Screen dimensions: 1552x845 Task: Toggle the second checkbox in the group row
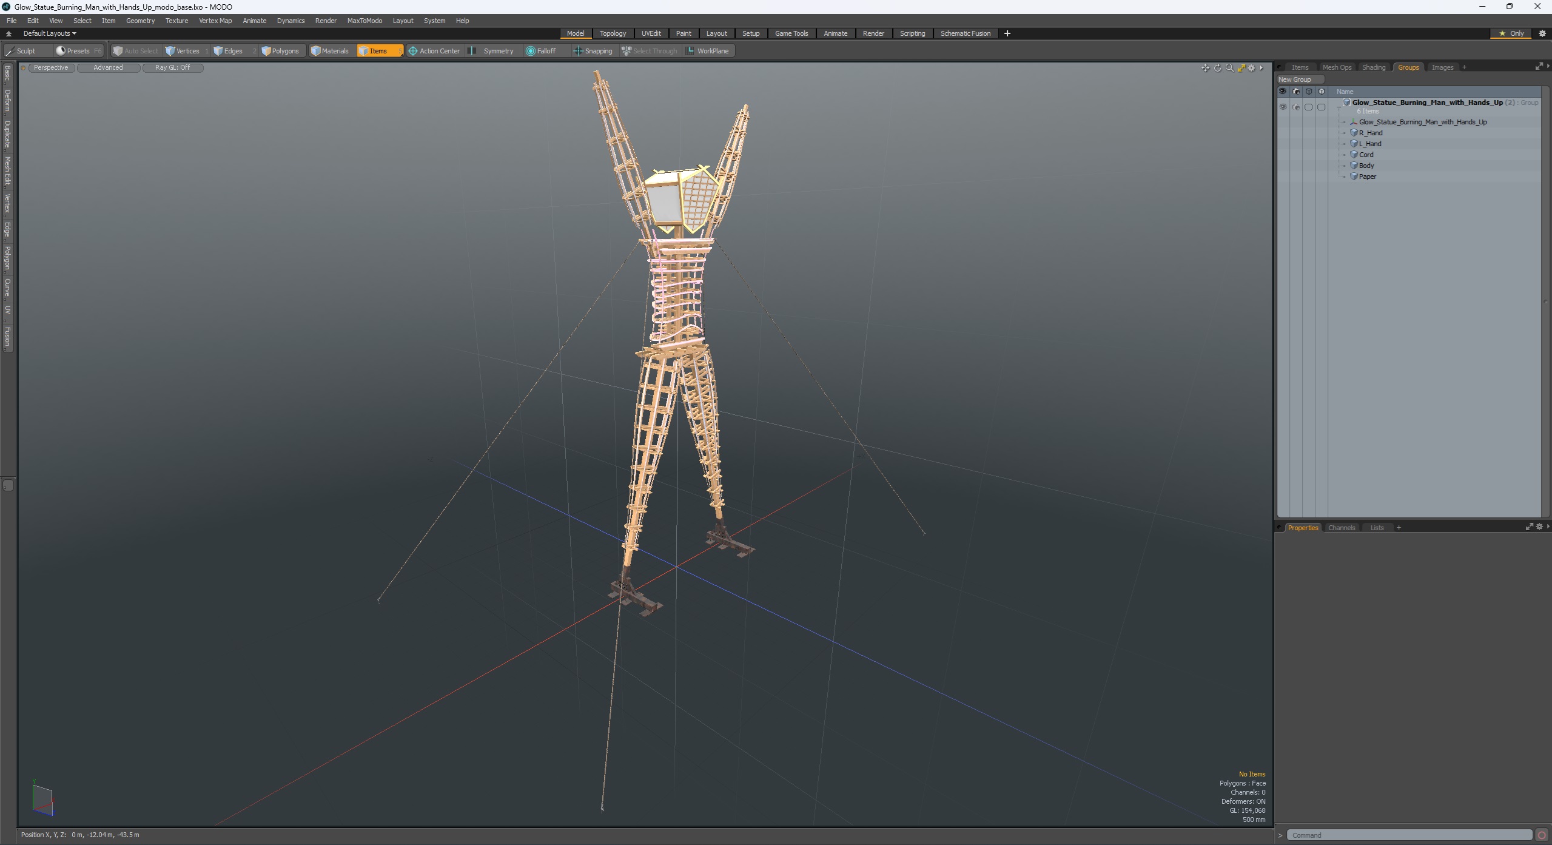click(x=1322, y=107)
